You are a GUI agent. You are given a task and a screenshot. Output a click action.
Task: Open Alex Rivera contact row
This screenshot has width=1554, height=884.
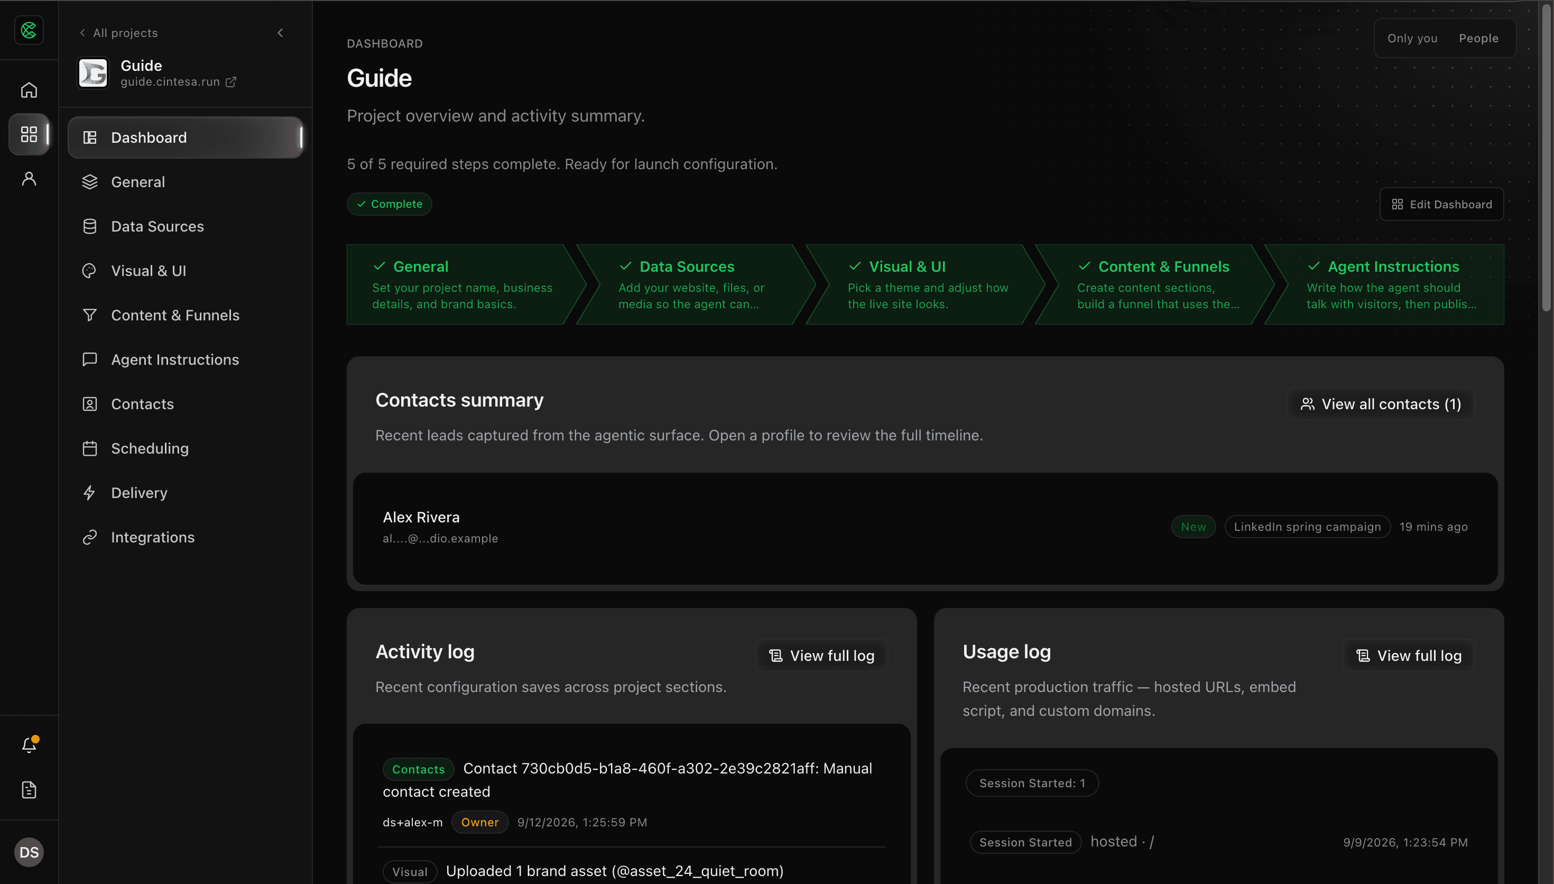point(926,528)
